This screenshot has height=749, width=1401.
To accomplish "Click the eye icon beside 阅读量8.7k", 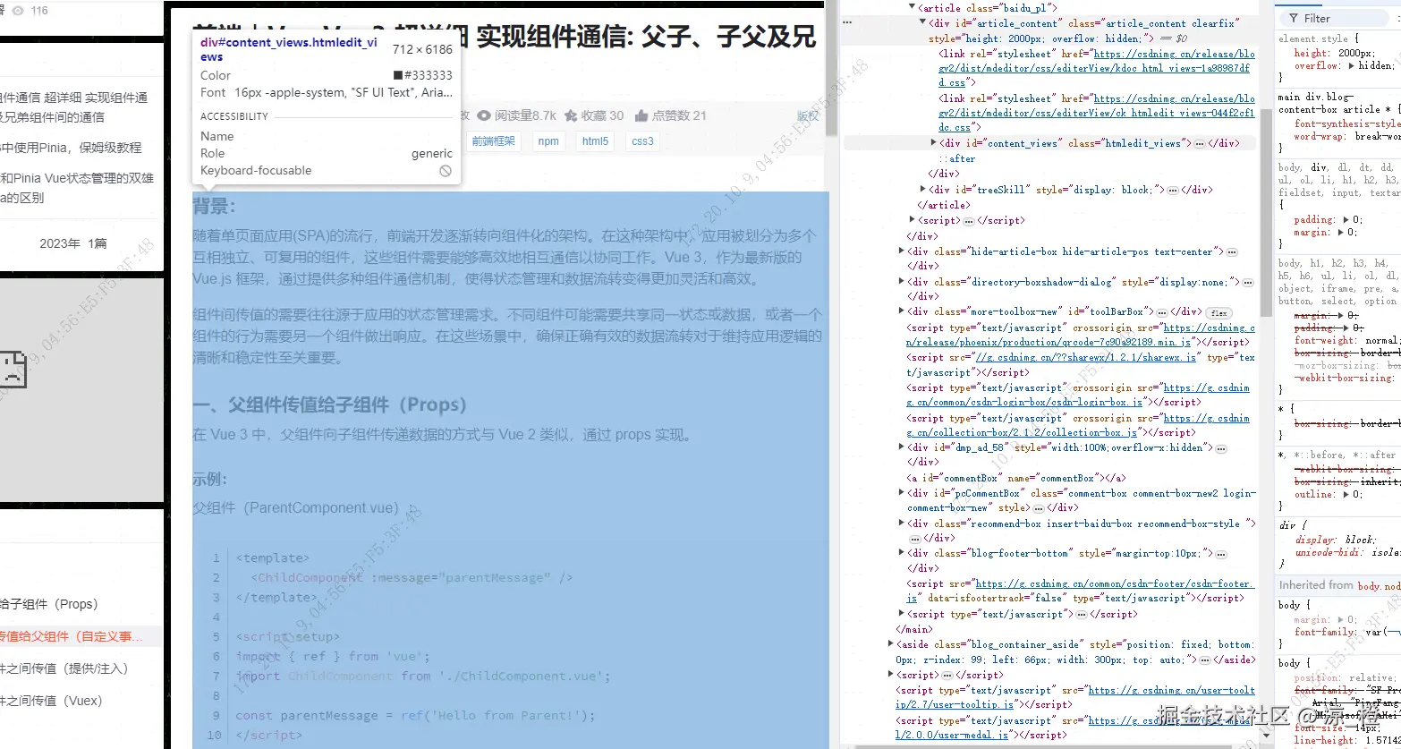I will 484,115.
